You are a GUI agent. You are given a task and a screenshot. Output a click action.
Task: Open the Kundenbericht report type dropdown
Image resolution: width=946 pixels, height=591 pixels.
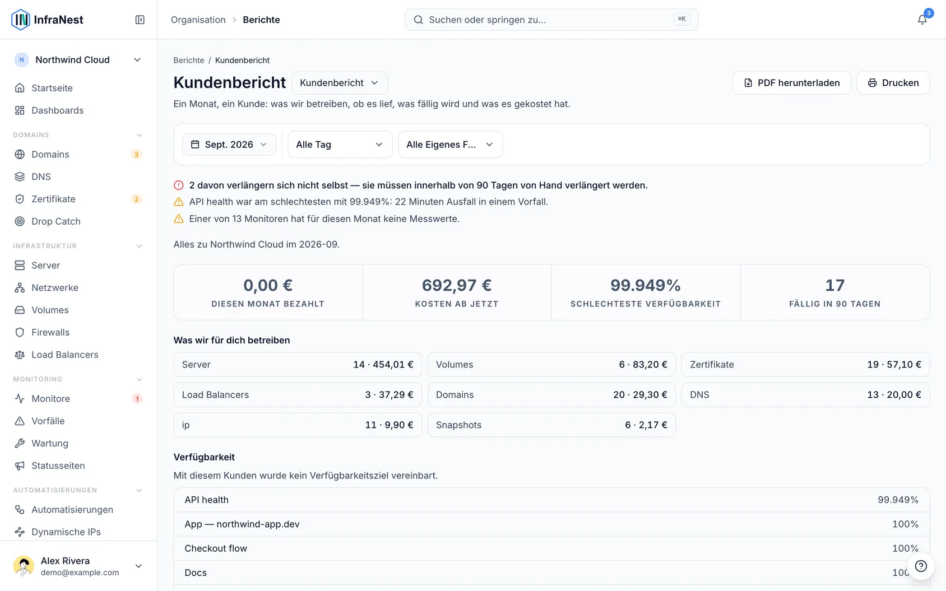pyautogui.click(x=340, y=83)
